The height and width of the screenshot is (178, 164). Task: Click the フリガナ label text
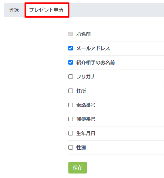click(x=86, y=77)
